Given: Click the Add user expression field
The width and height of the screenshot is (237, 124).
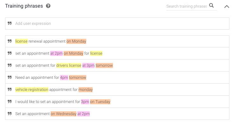Looking at the screenshot, I should 117,24.
